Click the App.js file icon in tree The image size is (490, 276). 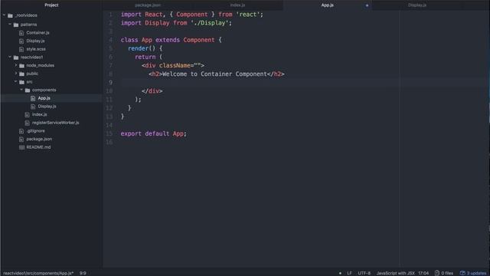(33, 98)
